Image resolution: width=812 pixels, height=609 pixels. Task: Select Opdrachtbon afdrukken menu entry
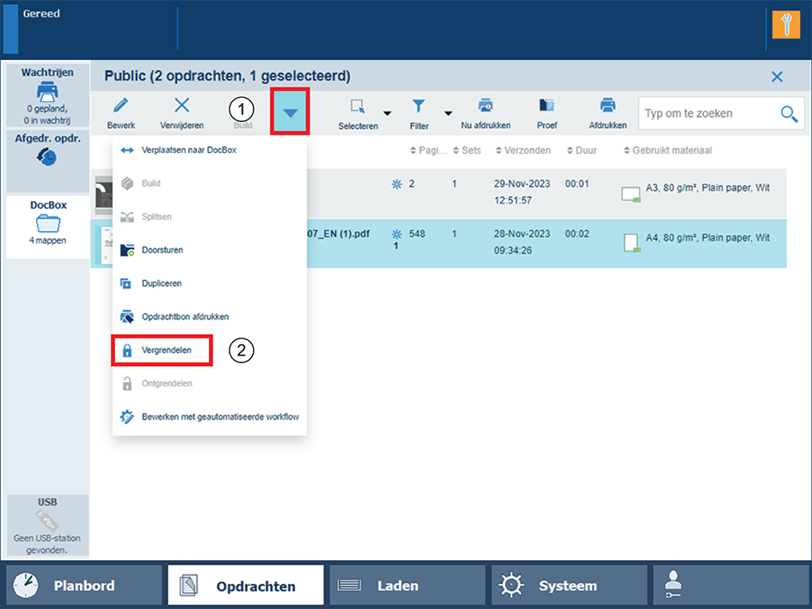(x=184, y=317)
